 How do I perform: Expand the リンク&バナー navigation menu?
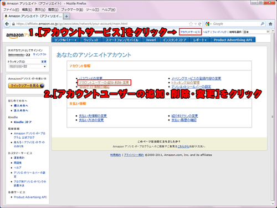[65, 40]
